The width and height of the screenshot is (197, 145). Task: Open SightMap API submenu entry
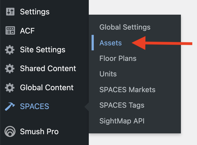coord(122,121)
